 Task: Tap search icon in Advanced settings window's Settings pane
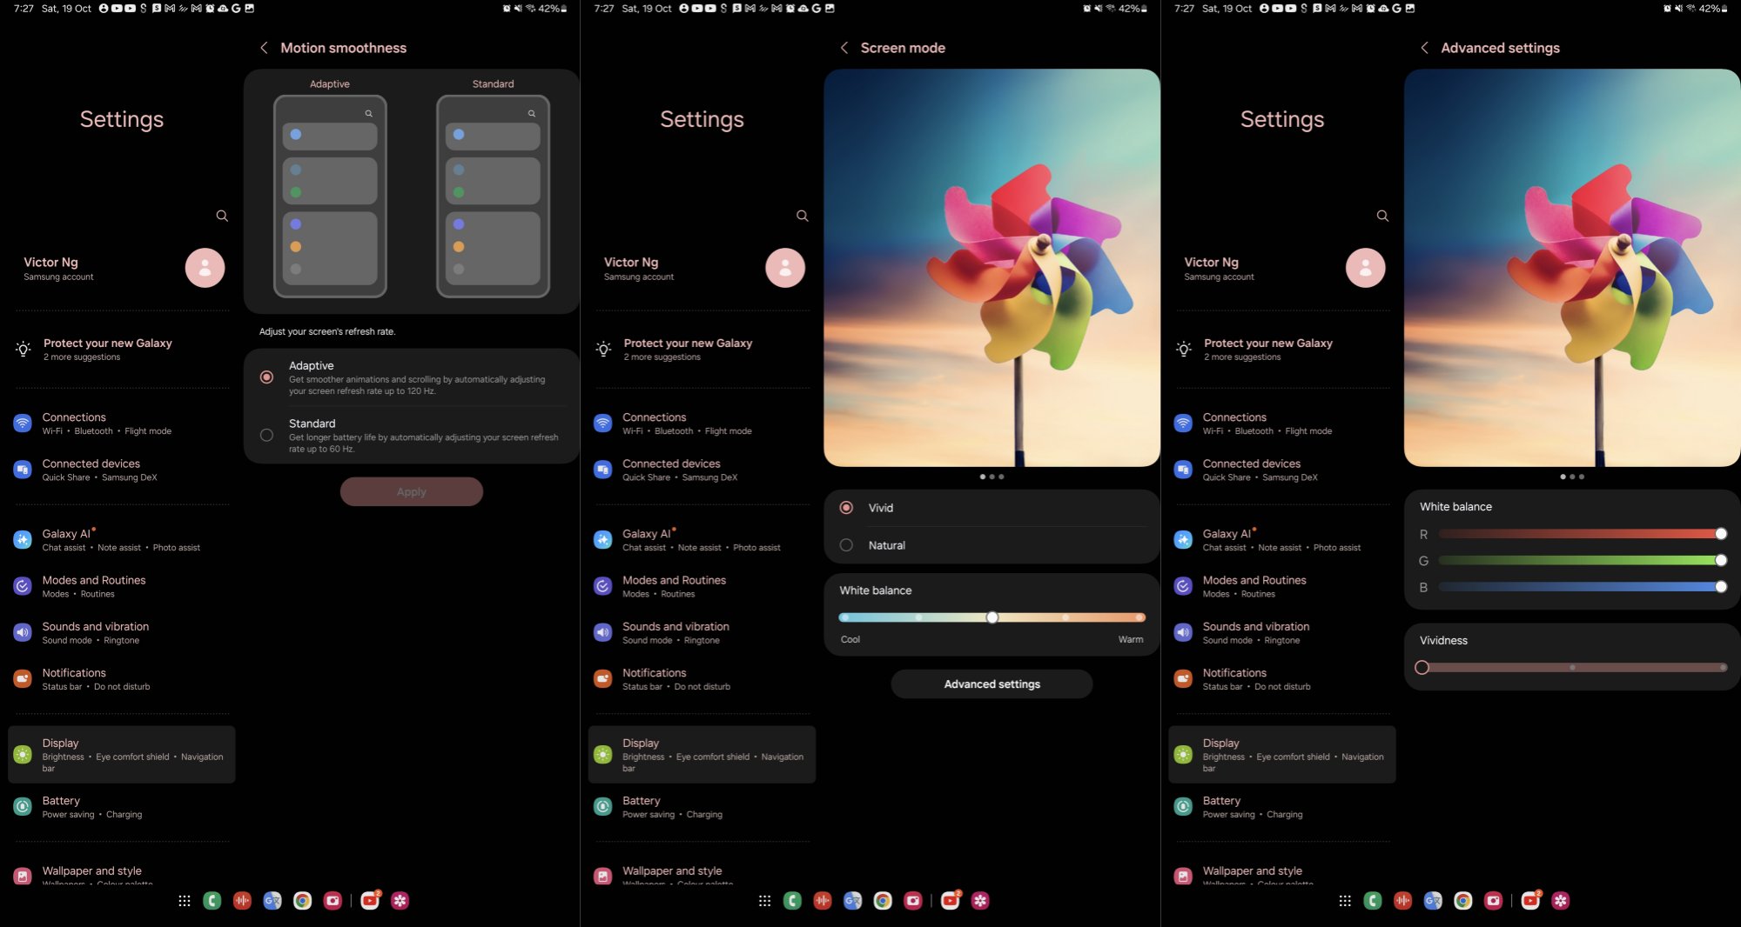pyautogui.click(x=1382, y=216)
